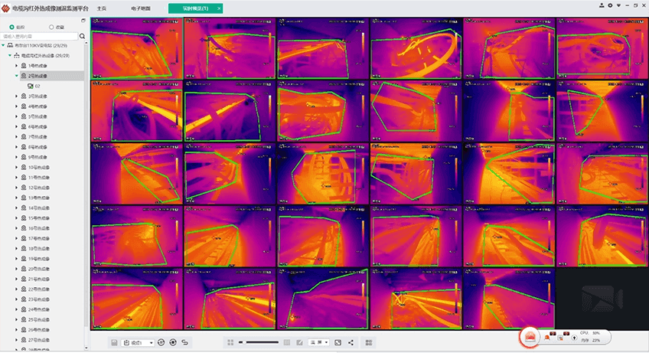
Task: Close the 实时预览(1) tab
Action: [219, 8]
